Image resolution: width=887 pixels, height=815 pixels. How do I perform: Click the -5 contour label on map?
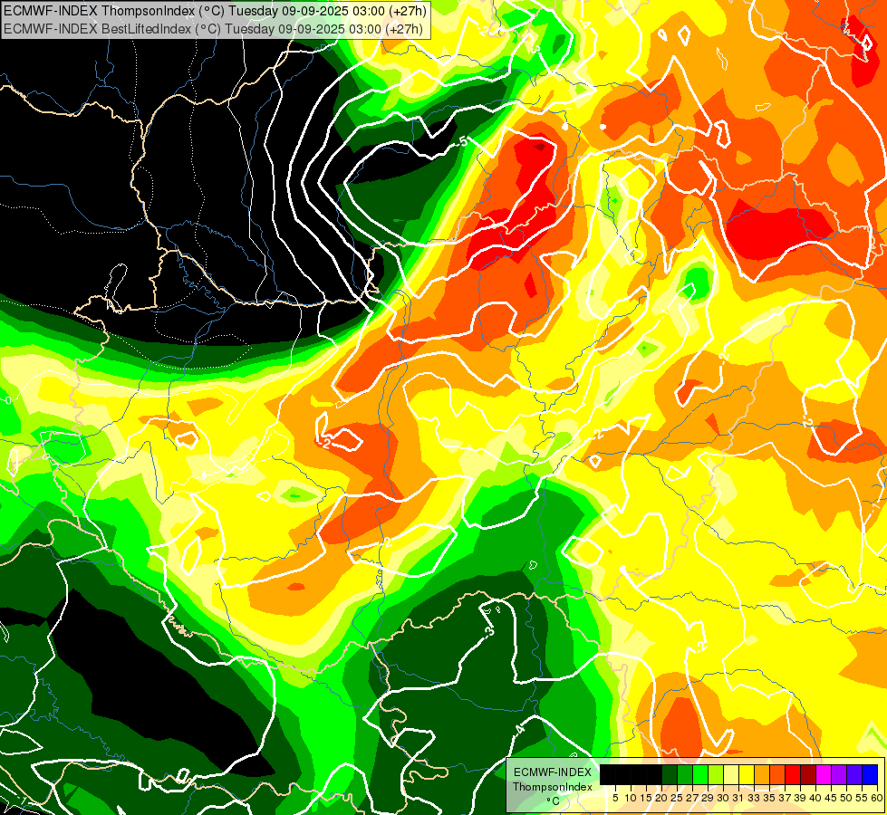pos(463,142)
